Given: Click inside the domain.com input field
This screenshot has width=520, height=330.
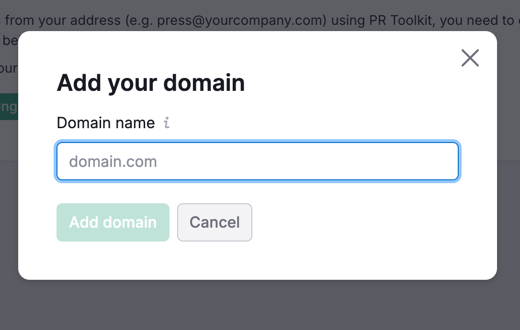Looking at the screenshot, I should pyautogui.click(x=258, y=161).
